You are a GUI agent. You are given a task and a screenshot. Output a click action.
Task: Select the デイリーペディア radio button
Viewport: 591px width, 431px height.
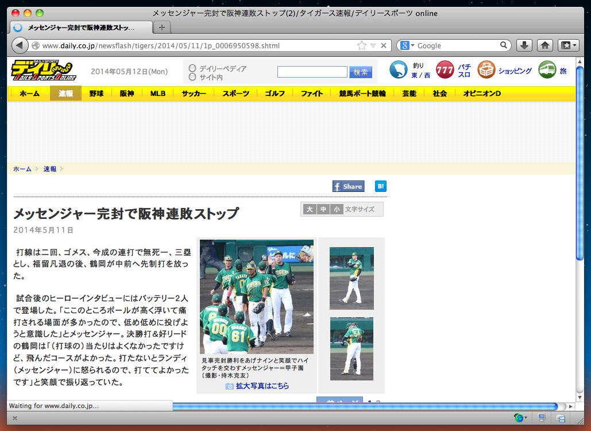(x=192, y=68)
